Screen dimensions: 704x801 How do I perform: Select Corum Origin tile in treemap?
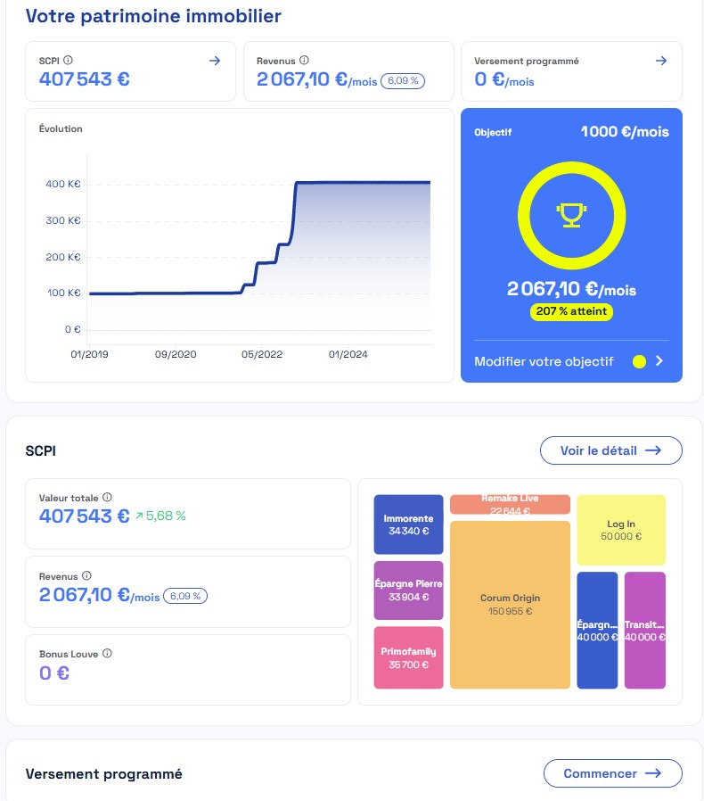coord(510,605)
